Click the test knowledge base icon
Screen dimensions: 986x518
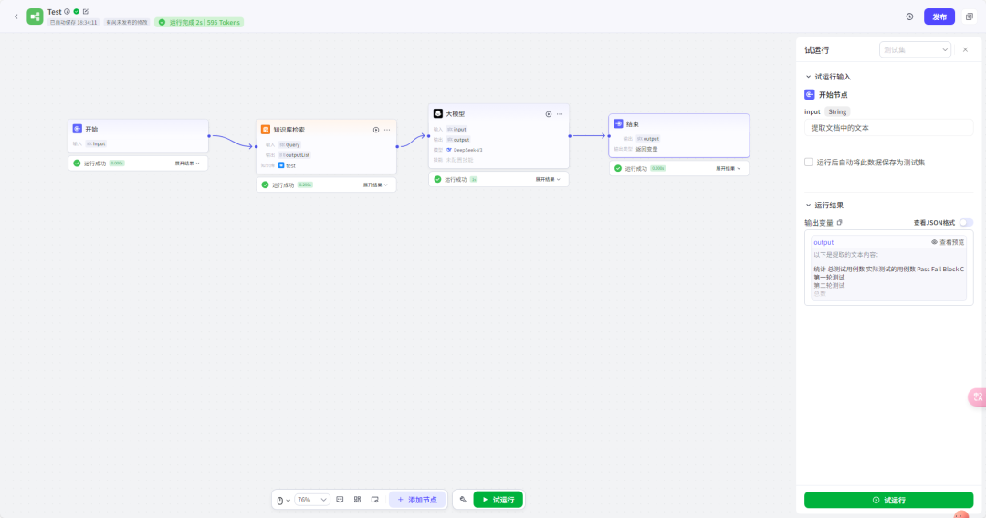[x=281, y=165]
